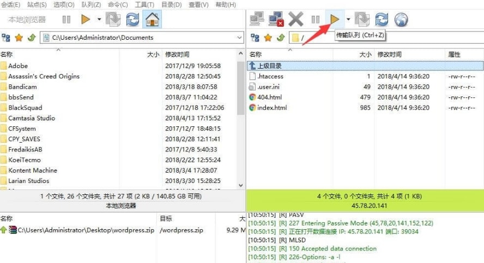
Task: Click the local pane home icon
Action: point(152,20)
